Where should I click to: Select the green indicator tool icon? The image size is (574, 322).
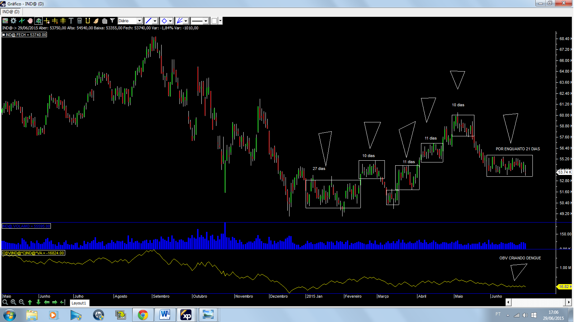[22, 21]
